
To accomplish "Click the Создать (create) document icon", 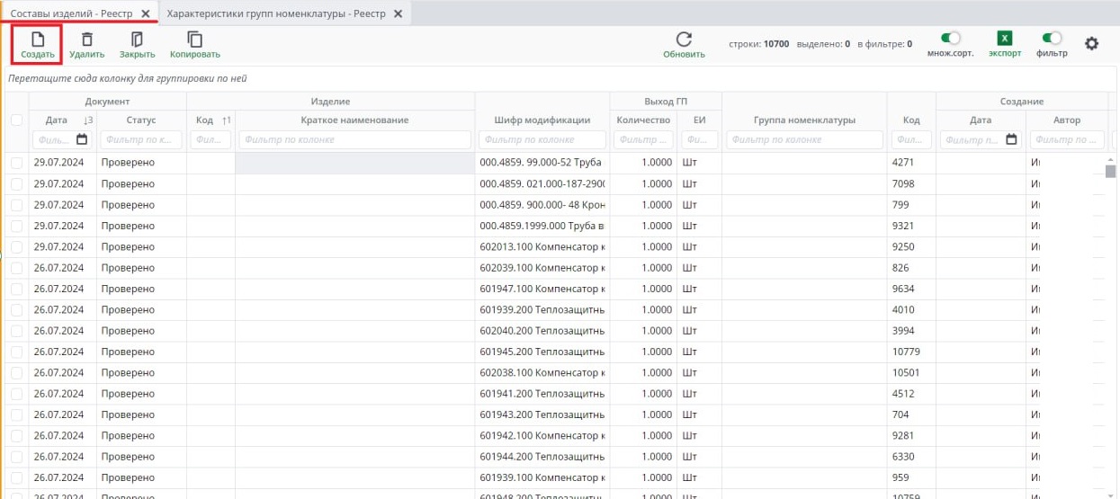I will [x=37, y=39].
